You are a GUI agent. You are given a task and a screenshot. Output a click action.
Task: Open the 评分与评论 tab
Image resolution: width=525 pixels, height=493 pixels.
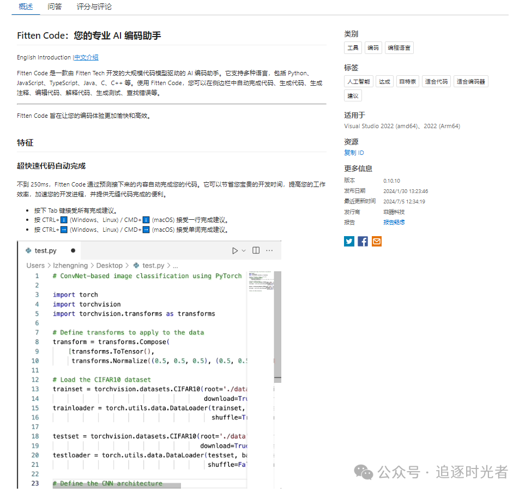pos(94,7)
